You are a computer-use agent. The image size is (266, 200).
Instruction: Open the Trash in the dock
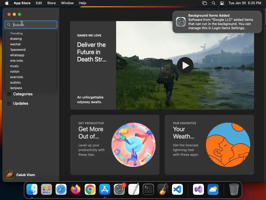[x=234, y=189]
